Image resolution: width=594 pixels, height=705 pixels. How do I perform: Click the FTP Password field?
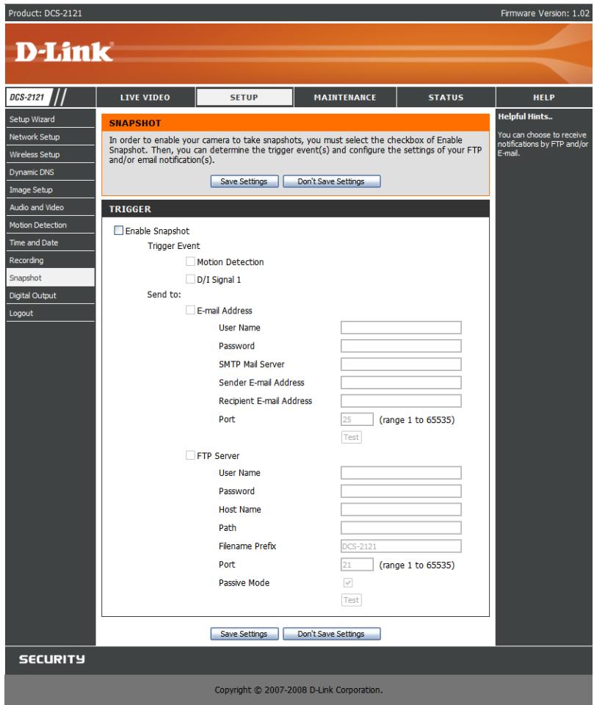(x=401, y=491)
